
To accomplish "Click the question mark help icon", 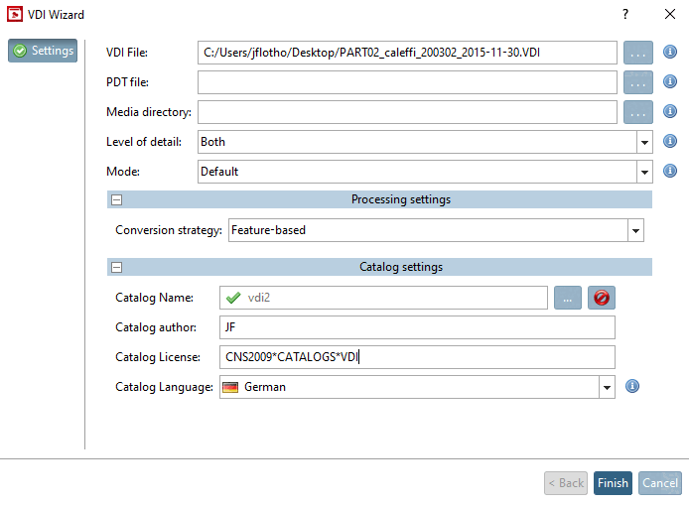I will tap(625, 14).
